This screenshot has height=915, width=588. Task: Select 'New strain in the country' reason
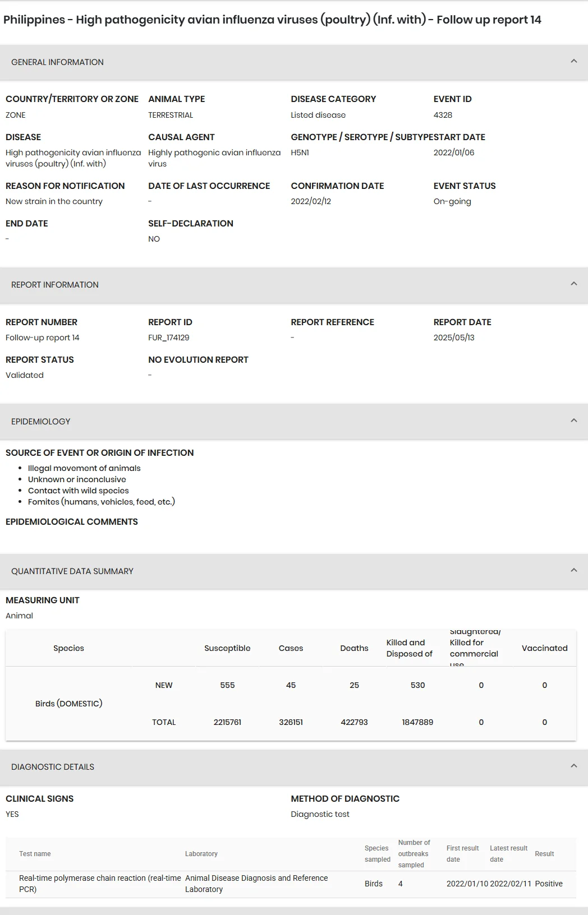pos(54,201)
